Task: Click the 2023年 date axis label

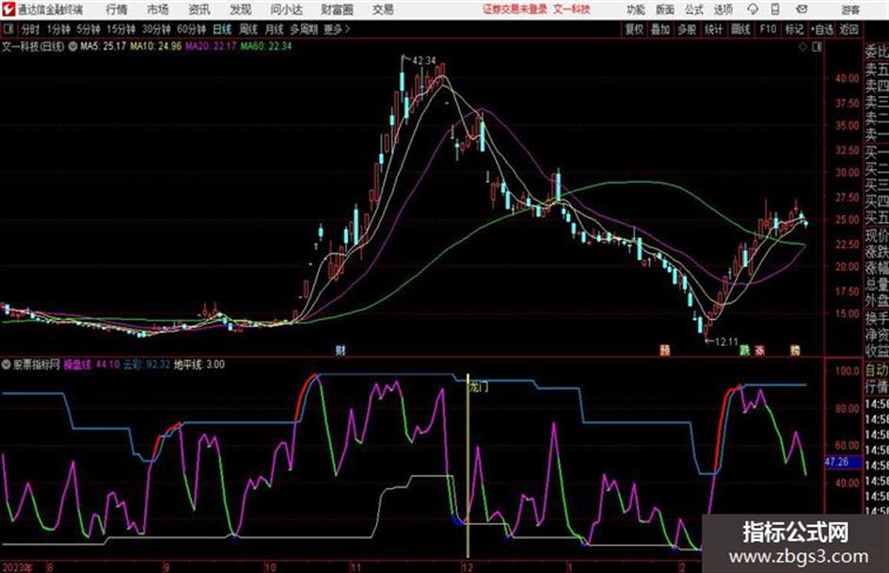Action: [x=18, y=566]
